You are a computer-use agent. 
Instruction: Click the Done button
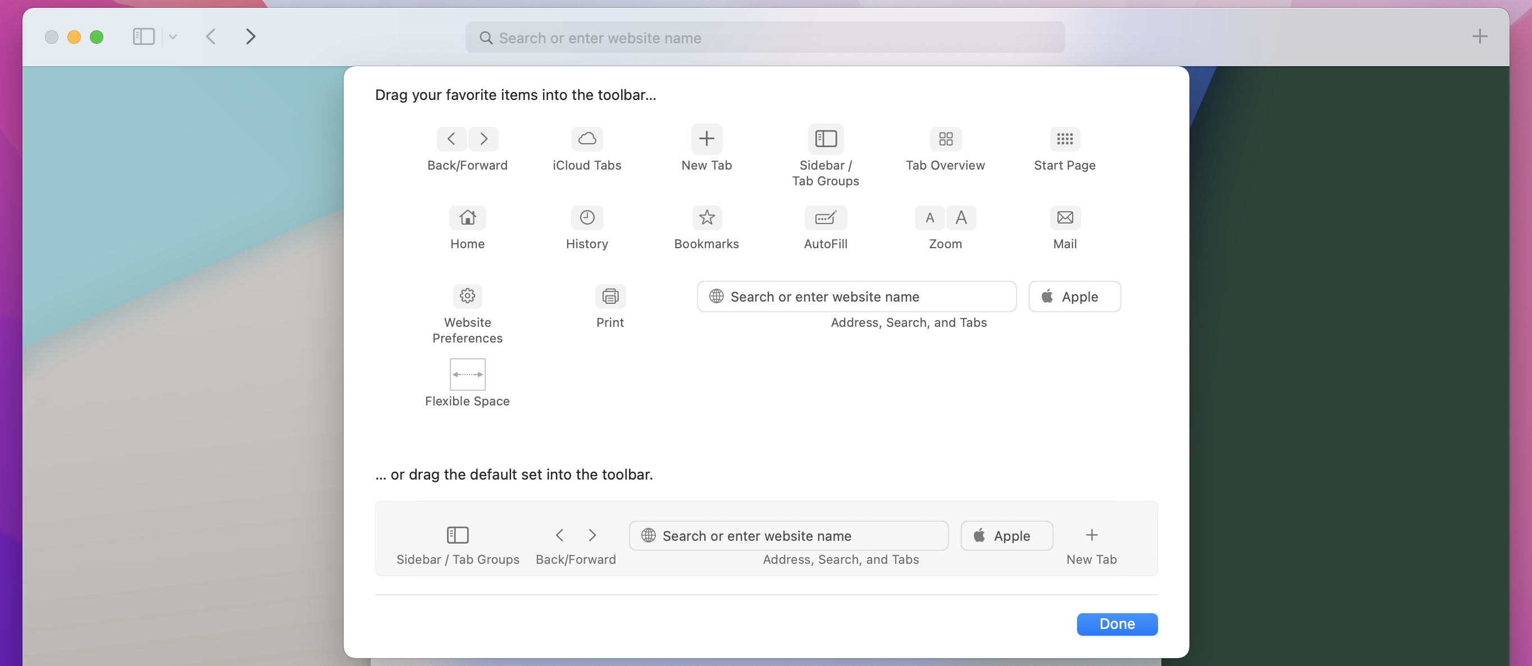[1117, 624]
